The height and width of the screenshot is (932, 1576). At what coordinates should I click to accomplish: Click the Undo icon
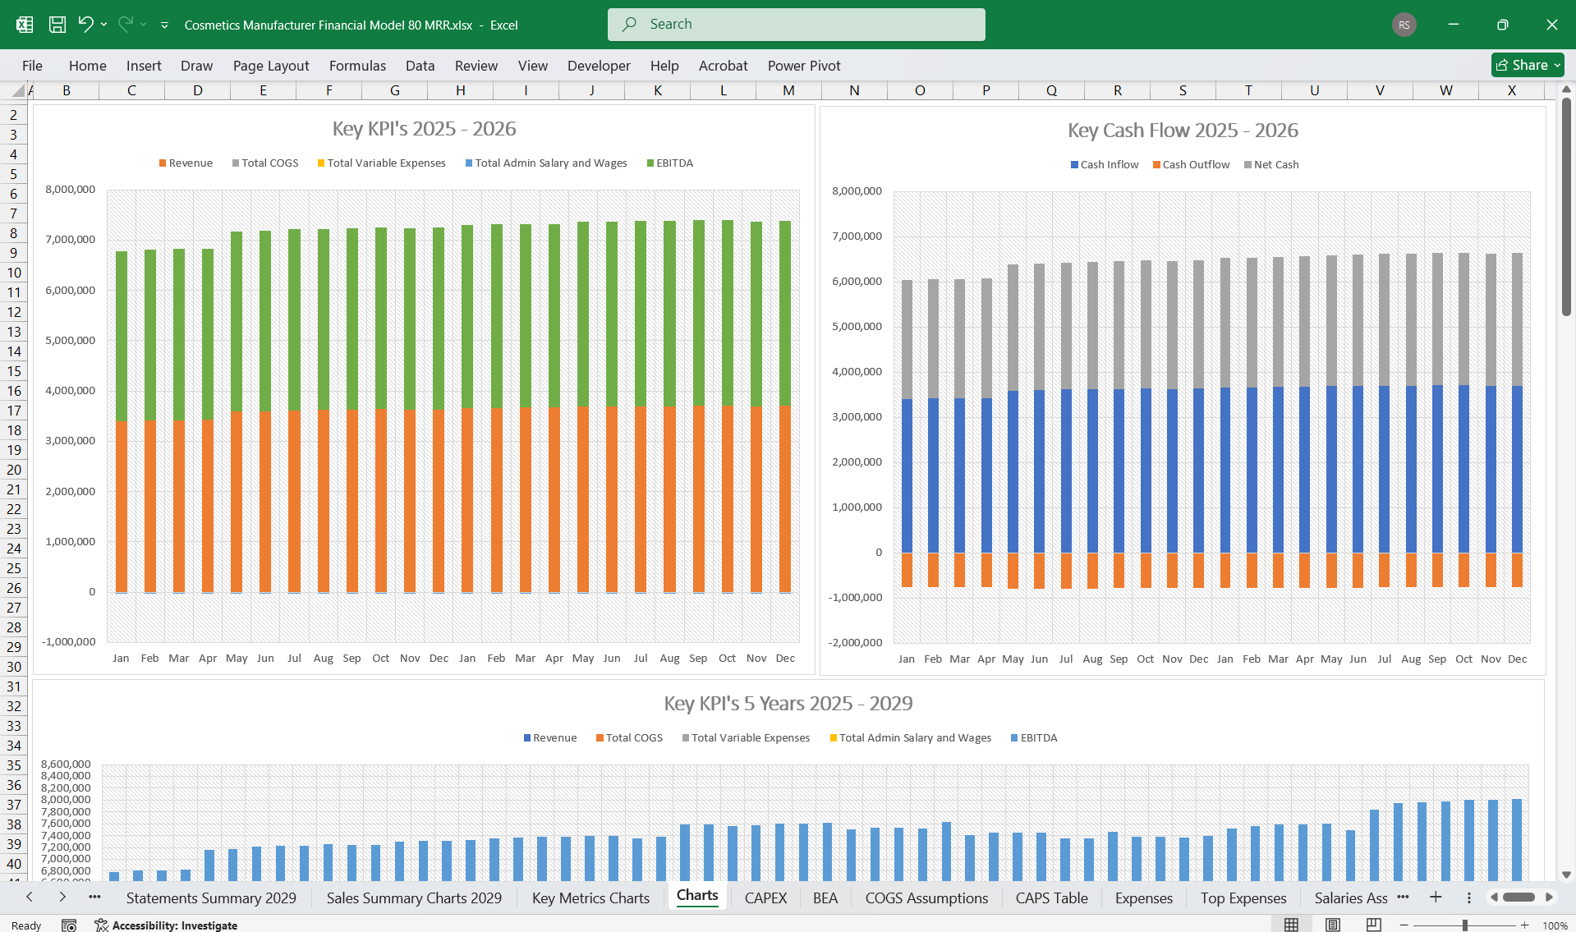point(87,25)
